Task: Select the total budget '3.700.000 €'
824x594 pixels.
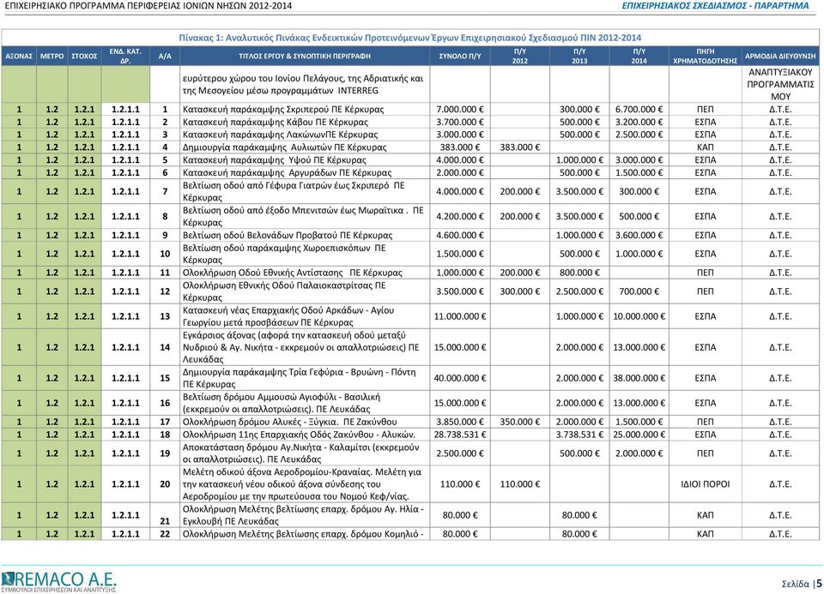Action: 460,123
